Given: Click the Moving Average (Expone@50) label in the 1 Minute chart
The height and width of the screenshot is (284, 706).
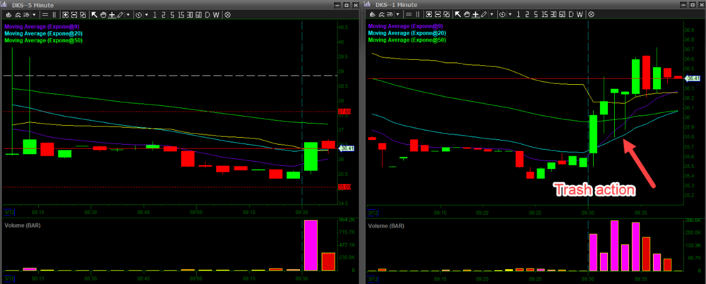Looking at the screenshot, I should (407, 40).
